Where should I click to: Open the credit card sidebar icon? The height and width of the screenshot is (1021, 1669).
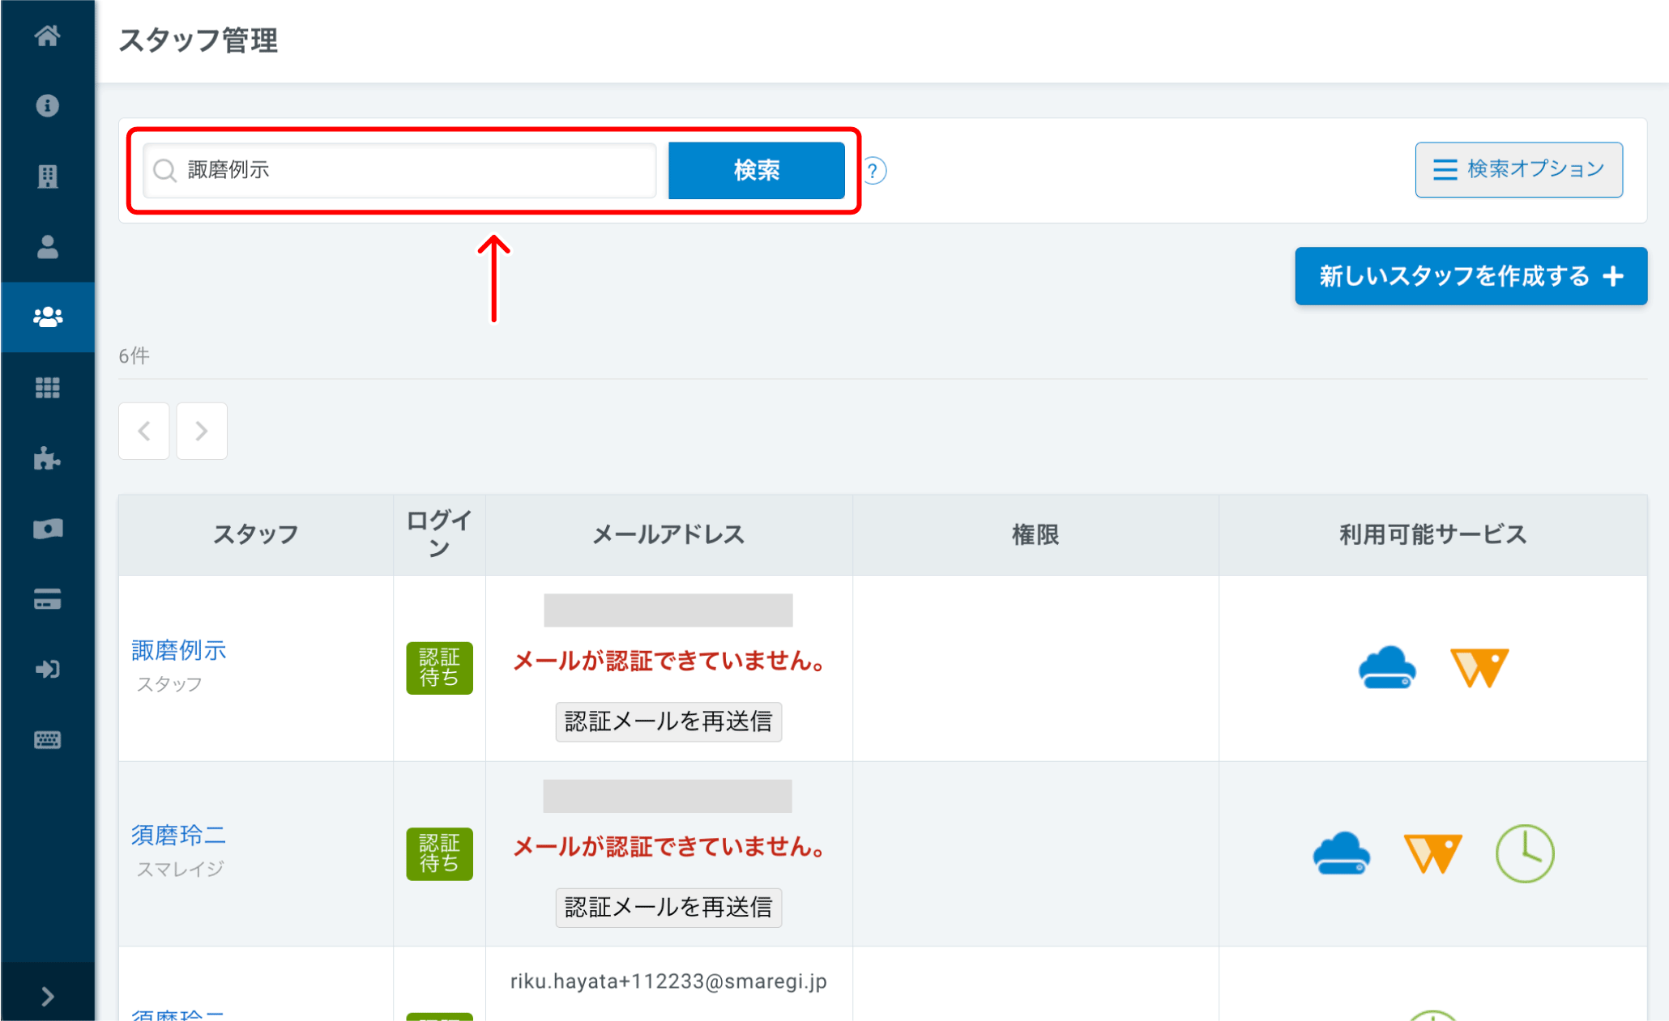click(x=47, y=599)
